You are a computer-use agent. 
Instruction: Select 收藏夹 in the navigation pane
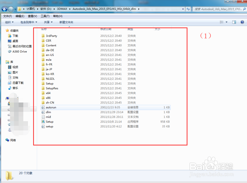[14, 31]
